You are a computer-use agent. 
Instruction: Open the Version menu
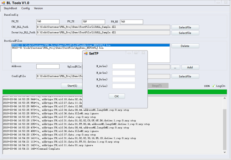pos(38,8)
